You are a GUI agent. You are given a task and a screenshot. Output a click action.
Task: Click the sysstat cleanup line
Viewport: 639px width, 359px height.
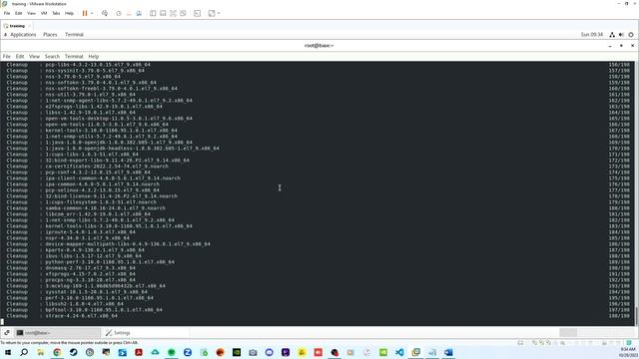(77, 292)
